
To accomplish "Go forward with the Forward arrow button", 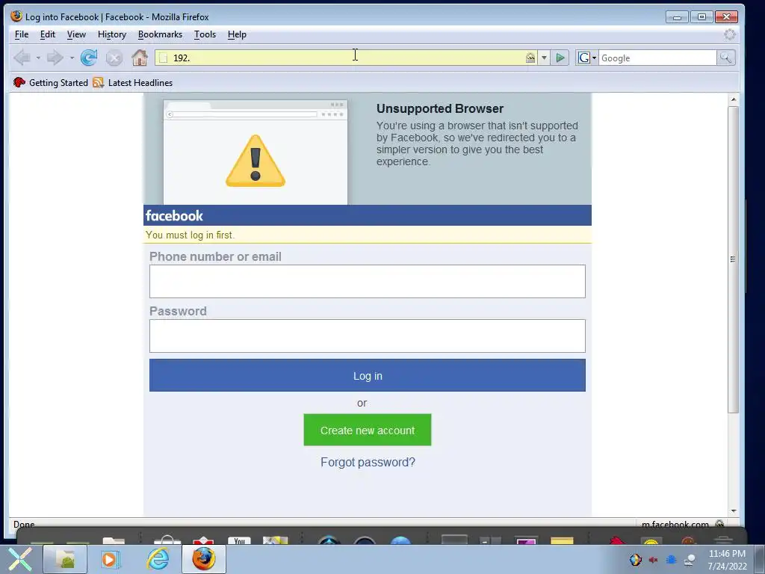I will [55, 58].
